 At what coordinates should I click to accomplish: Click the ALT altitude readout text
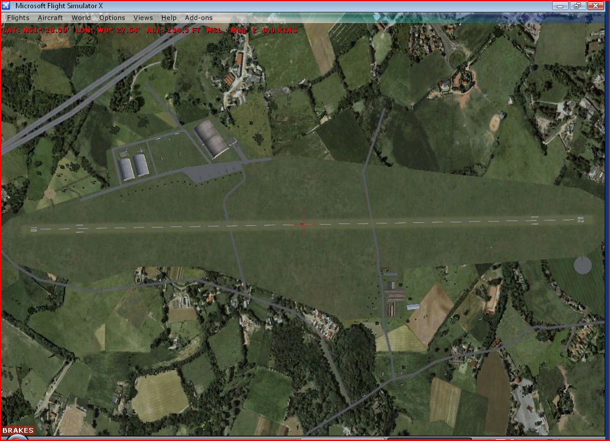click(184, 30)
